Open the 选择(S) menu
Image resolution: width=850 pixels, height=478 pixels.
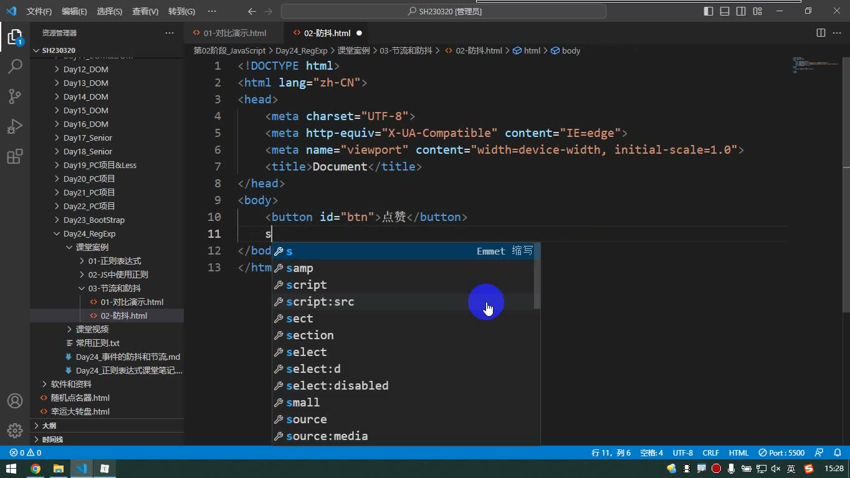click(x=110, y=11)
